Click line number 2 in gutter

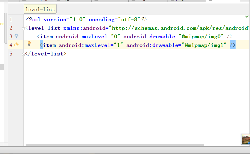pyautogui.click(x=11, y=28)
